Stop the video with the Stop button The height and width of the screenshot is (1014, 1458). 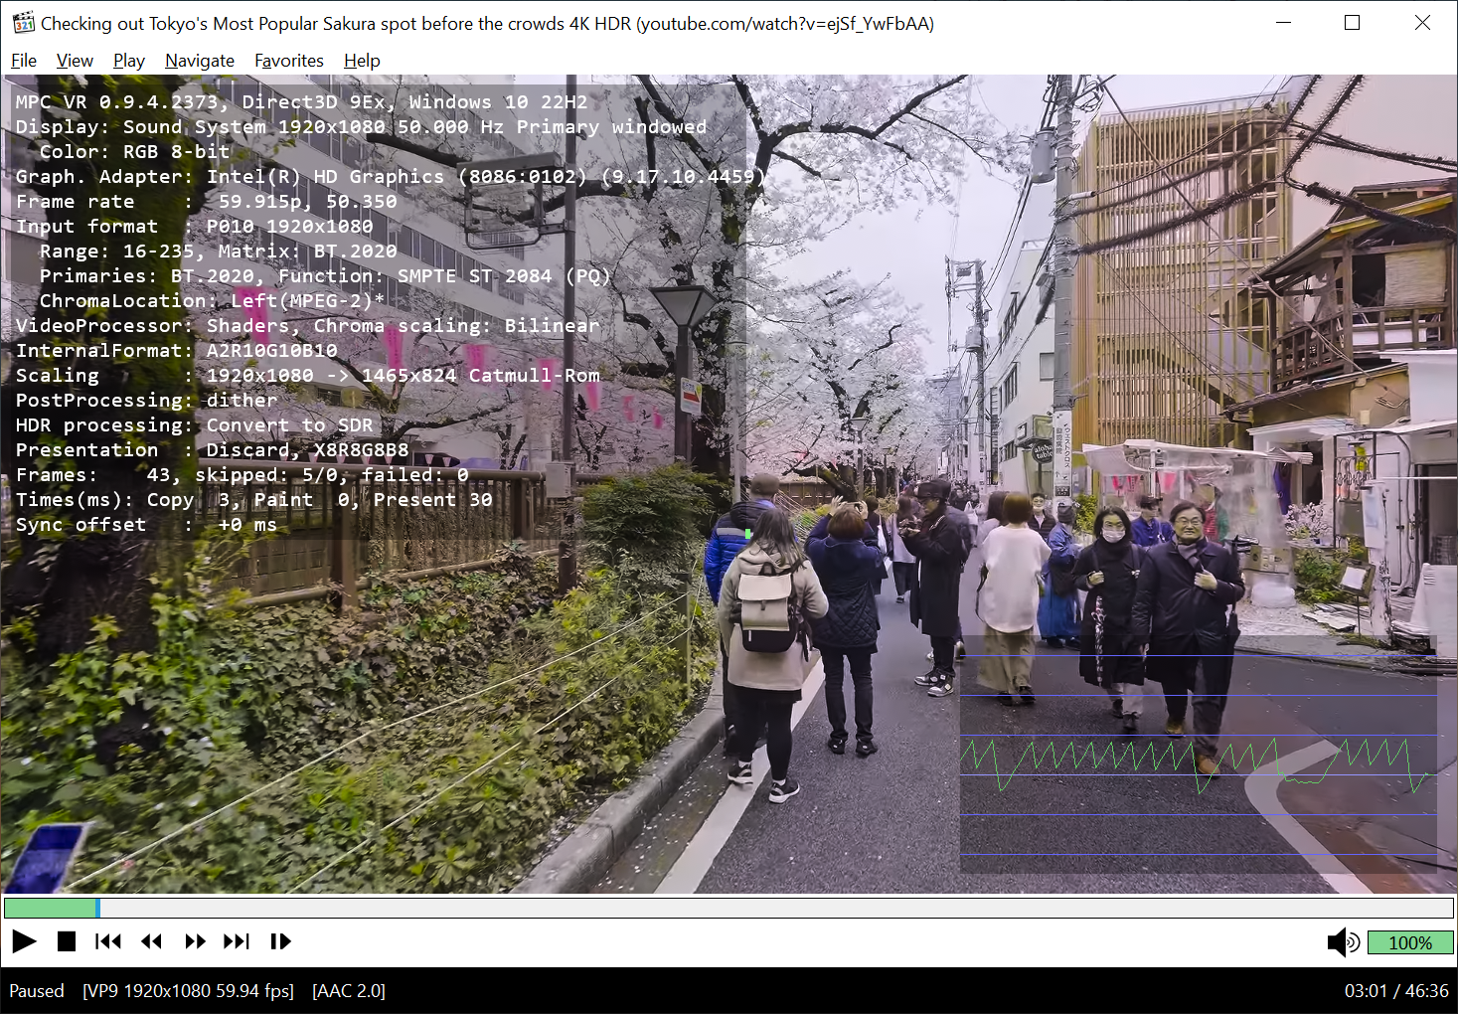[x=67, y=941]
